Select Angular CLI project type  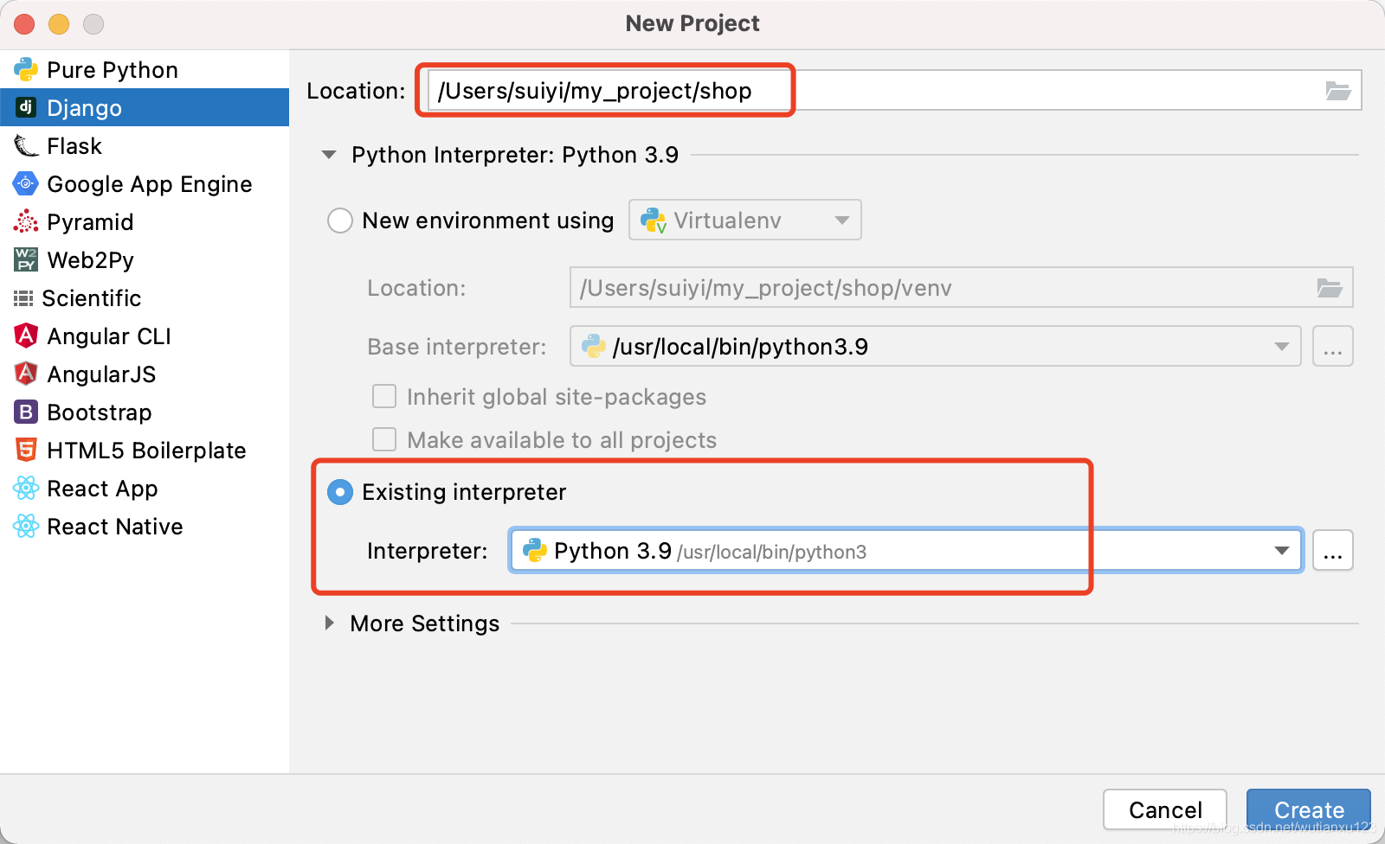145,336
